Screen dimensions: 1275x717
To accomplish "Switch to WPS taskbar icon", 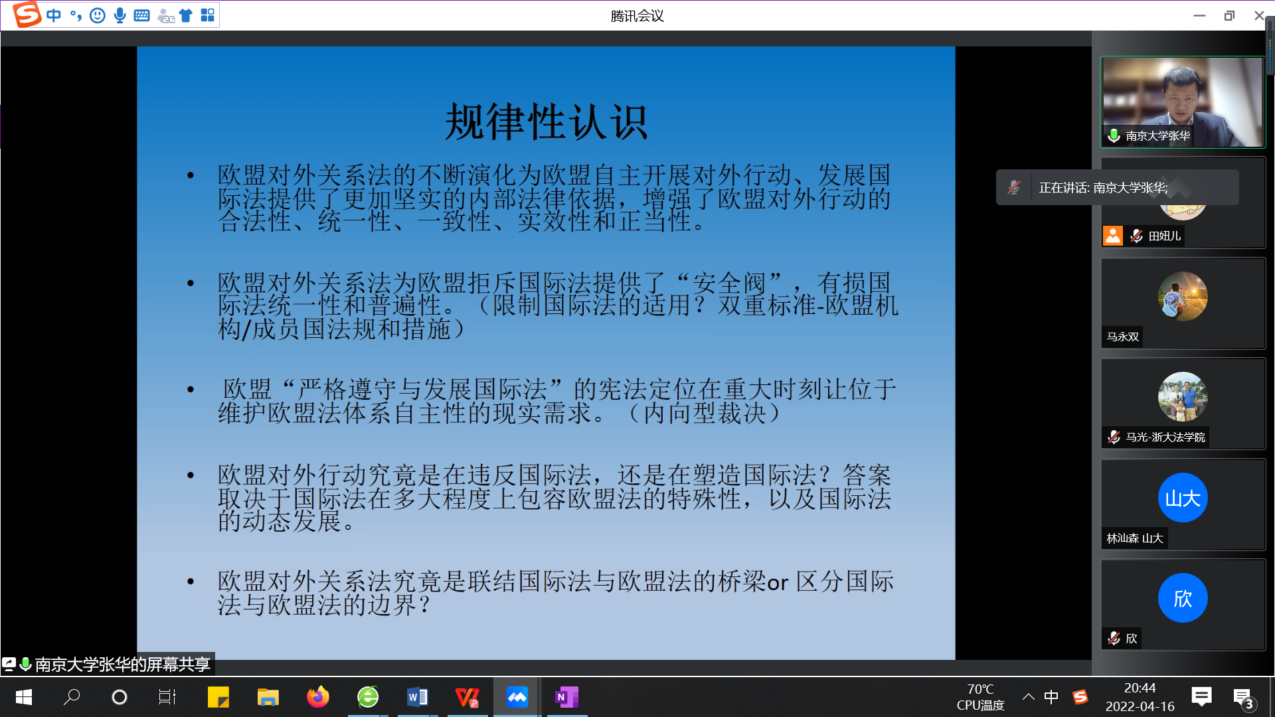I will click(467, 697).
